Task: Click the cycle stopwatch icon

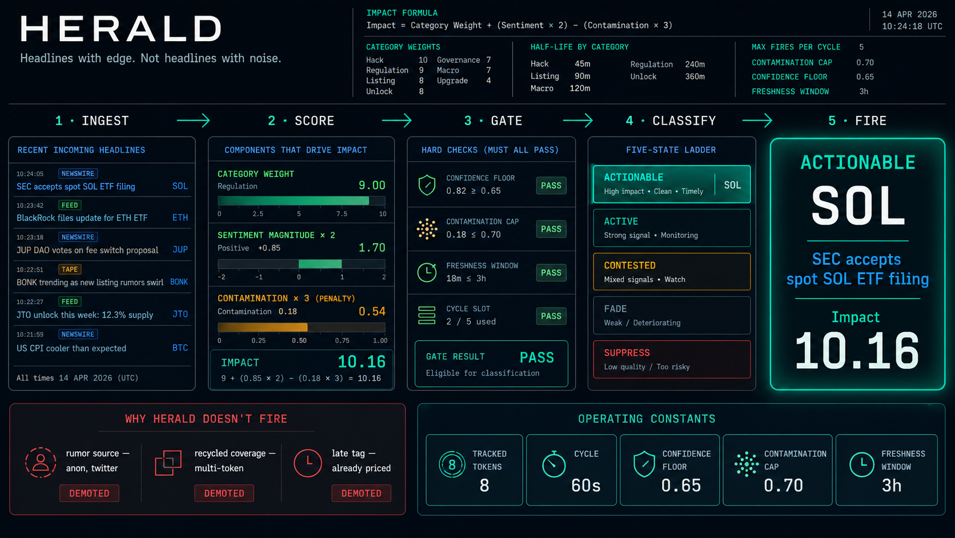Action: [x=553, y=464]
